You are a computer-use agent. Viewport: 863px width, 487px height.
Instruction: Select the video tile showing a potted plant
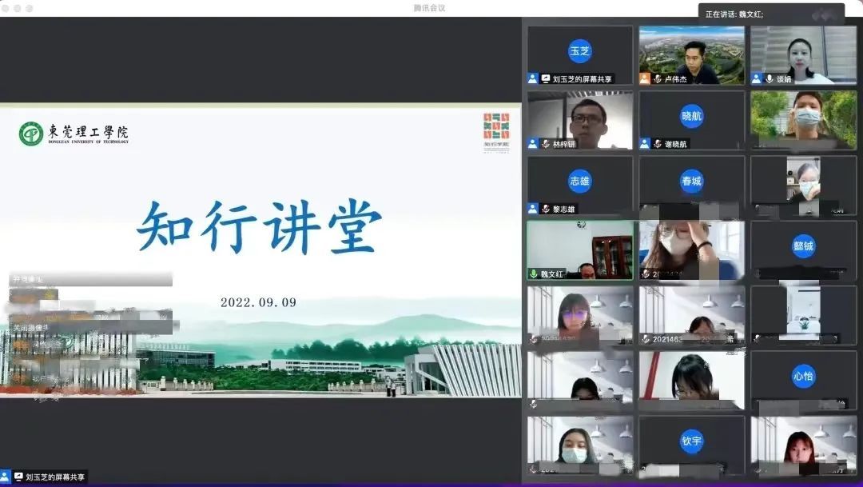(804, 315)
